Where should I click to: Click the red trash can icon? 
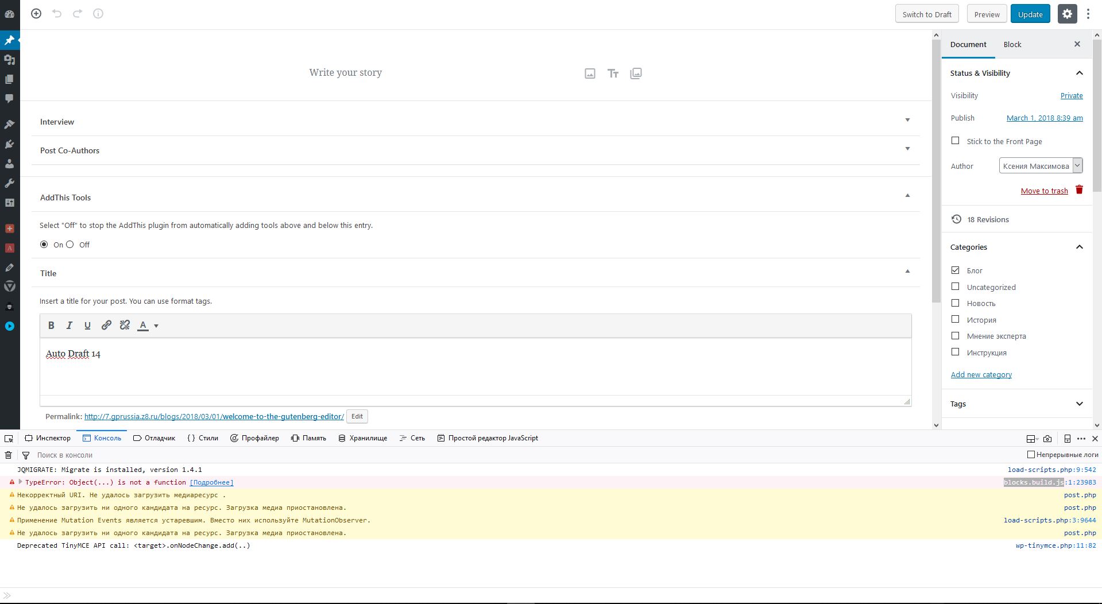coord(1079,189)
